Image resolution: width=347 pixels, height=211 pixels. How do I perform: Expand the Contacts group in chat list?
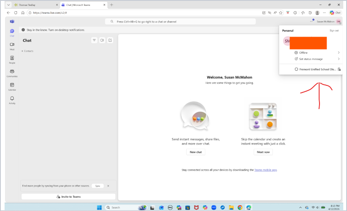[x=27, y=51]
